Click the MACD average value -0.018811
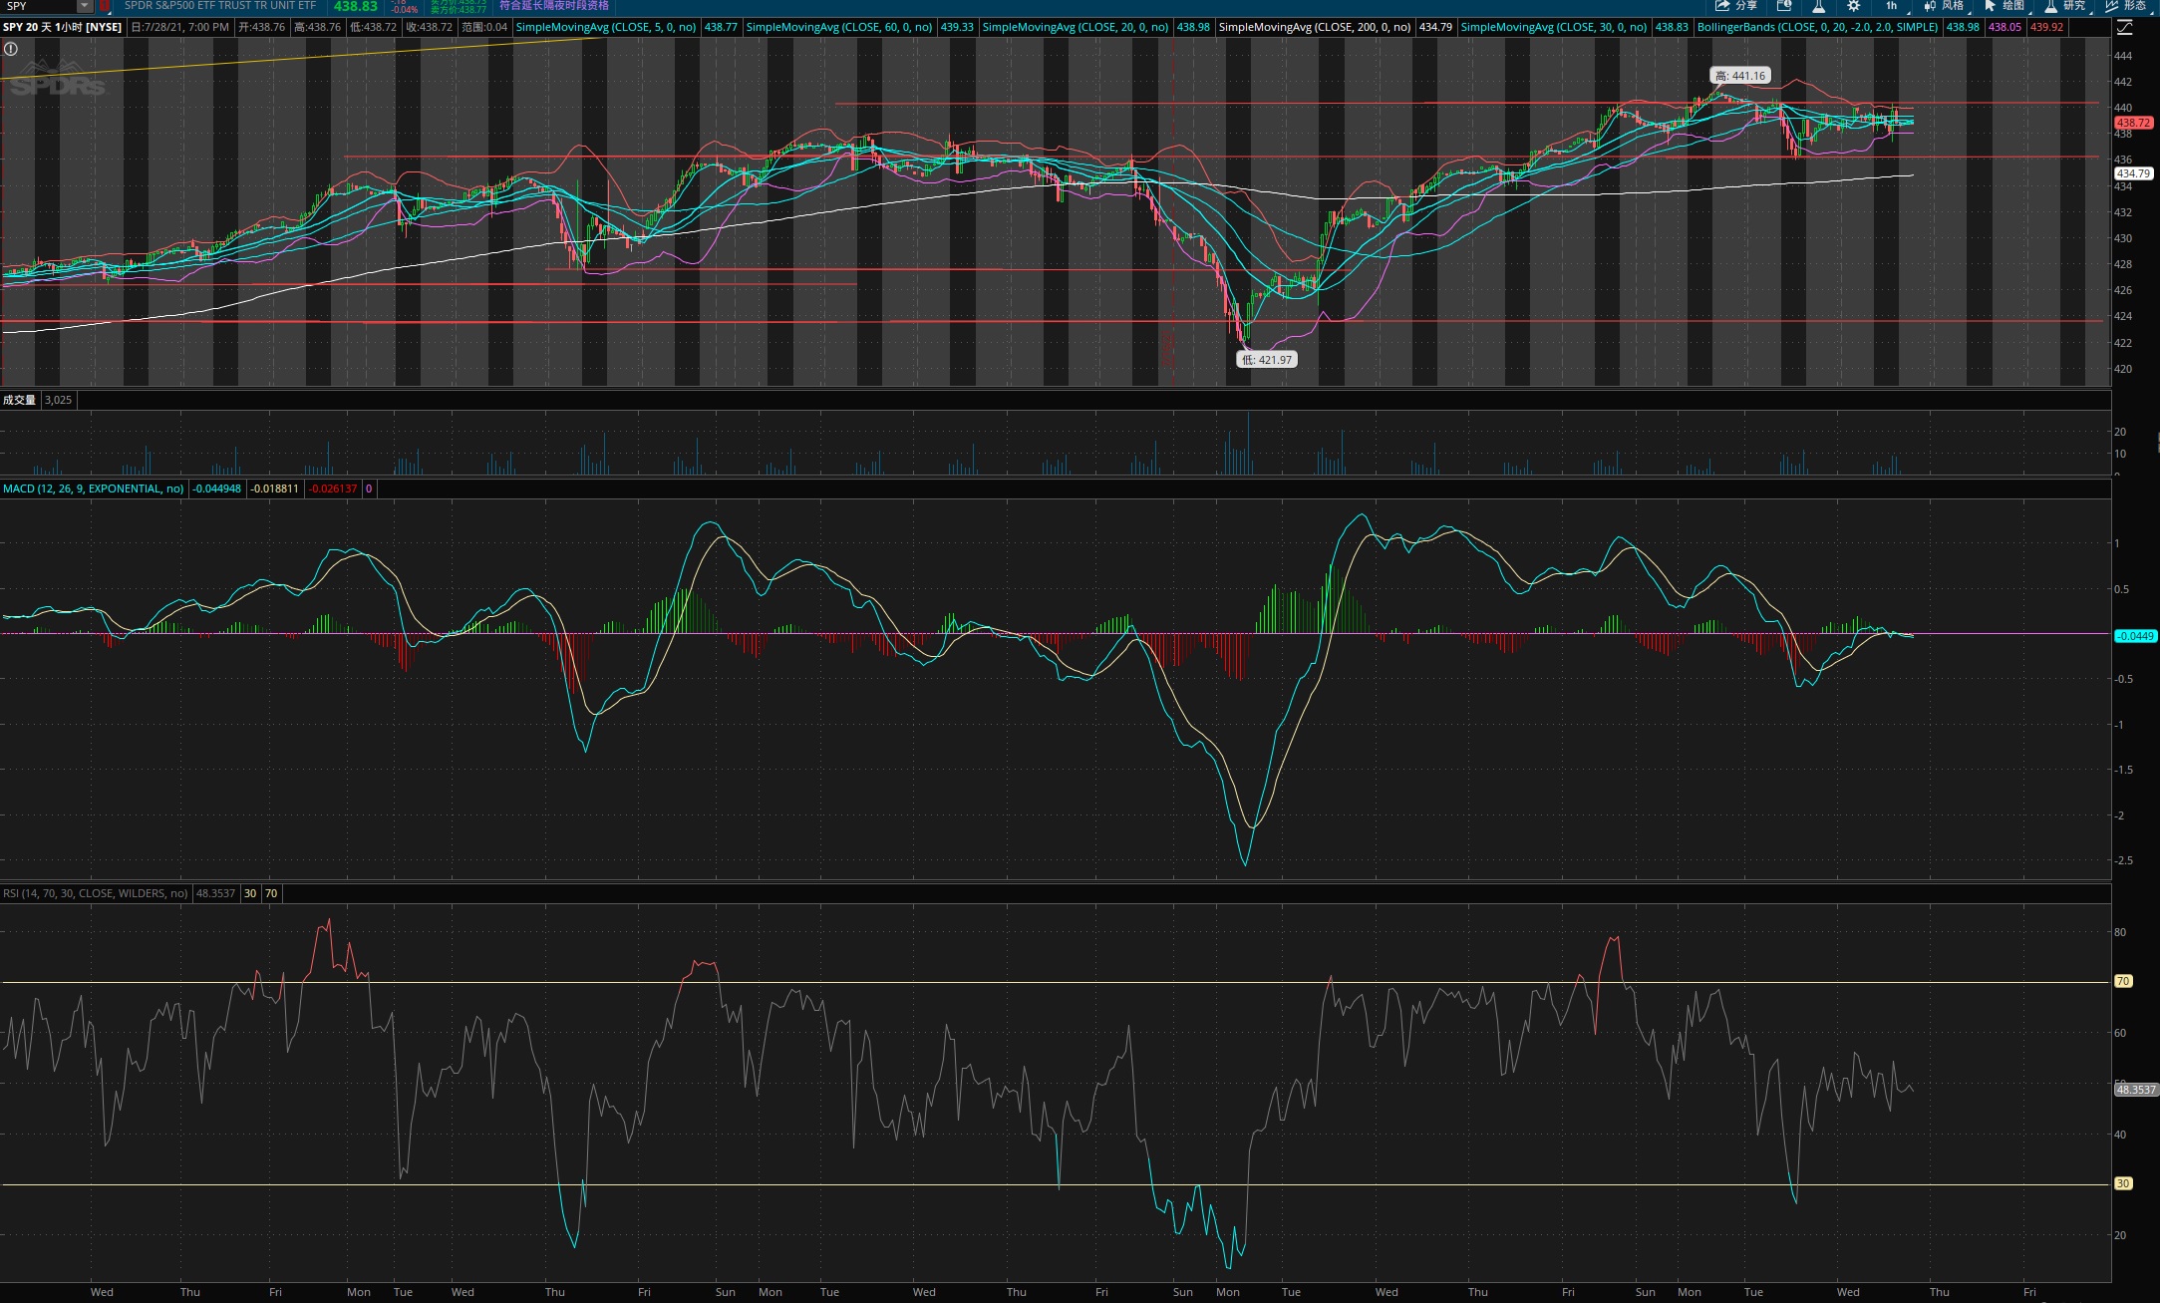2160x1303 pixels. tap(274, 489)
